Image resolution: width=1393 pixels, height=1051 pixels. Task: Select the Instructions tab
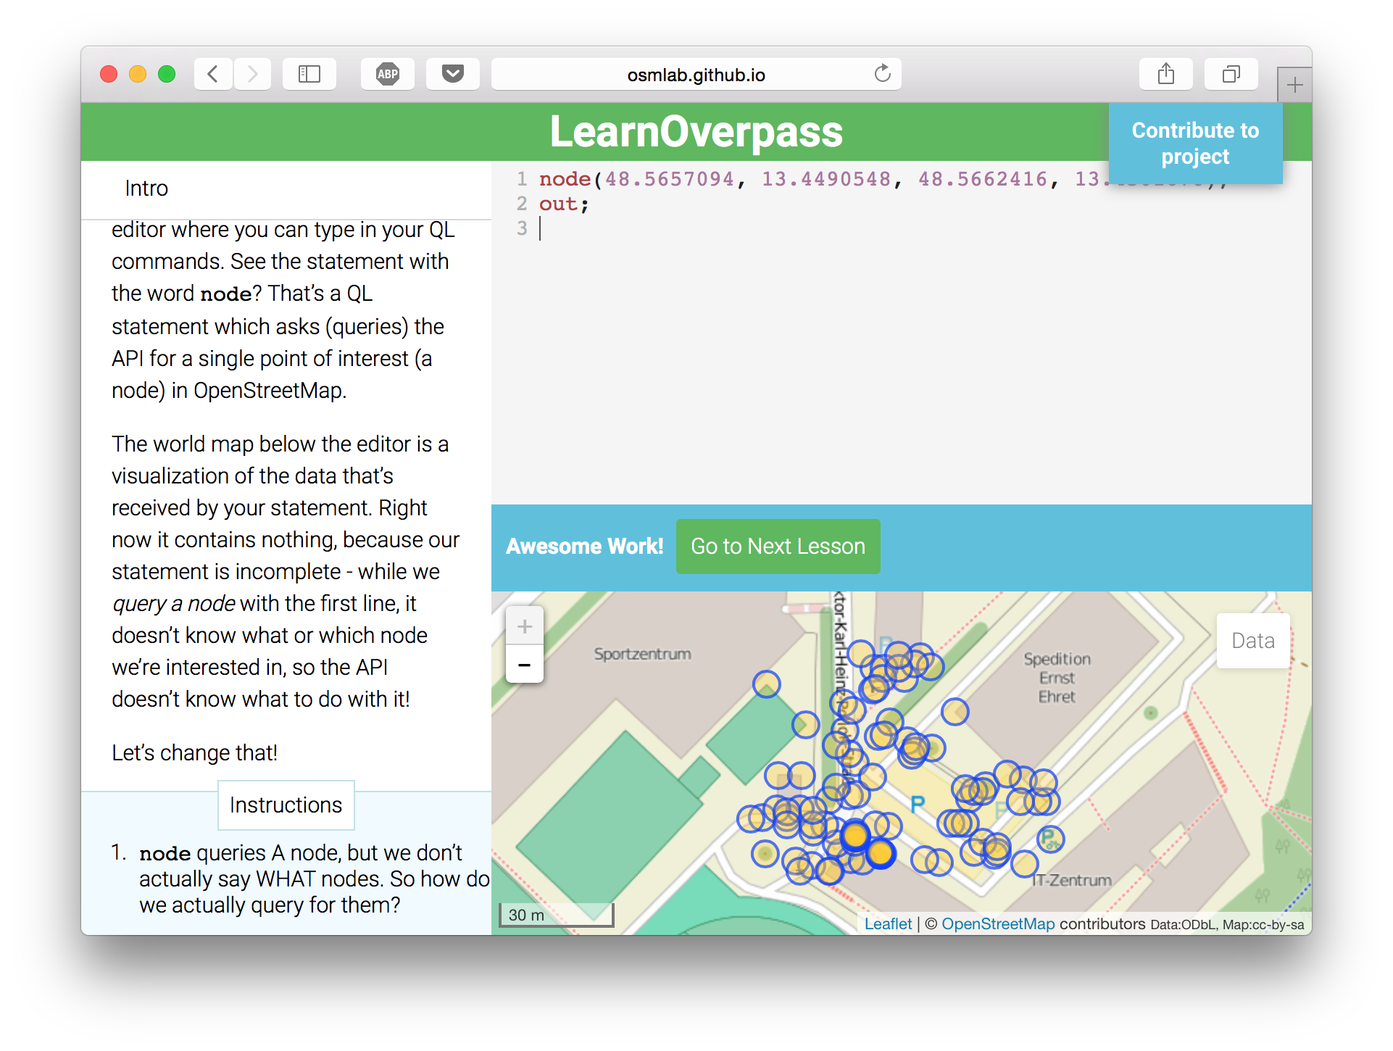click(x=286, y=805)
